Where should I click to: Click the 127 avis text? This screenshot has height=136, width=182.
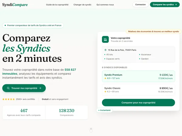(116, 78)
